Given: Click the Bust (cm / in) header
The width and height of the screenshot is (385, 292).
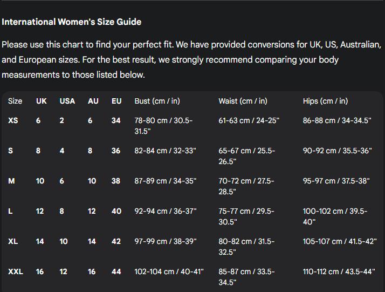Looking at the screenshot, I should [157, 101].
